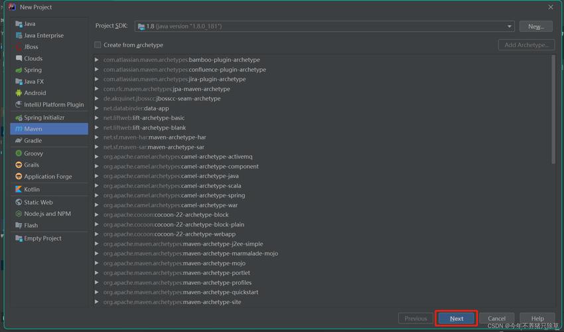The image size is (564, 332).
Task: Click the JBoss icon in sidebar
Action: 19,46
